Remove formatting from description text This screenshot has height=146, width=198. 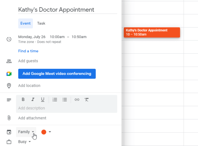click(x=86, y=99)
